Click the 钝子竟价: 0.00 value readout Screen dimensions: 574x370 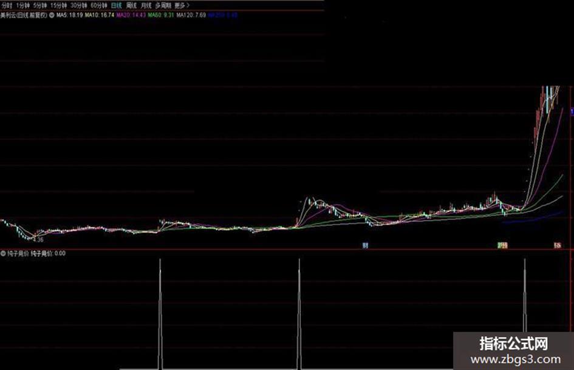(48, 253)
